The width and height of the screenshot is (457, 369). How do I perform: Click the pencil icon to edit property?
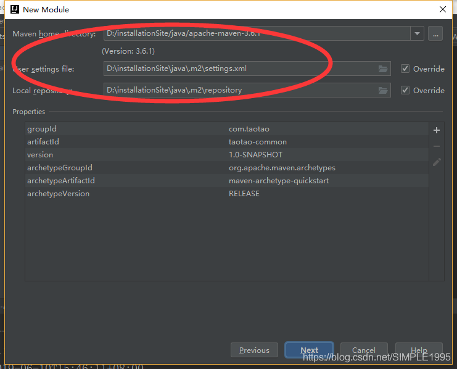point(436,162)
